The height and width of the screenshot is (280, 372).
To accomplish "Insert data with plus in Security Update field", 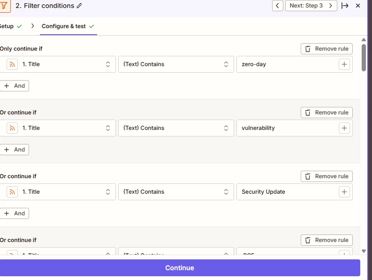I will click(344, 192).
